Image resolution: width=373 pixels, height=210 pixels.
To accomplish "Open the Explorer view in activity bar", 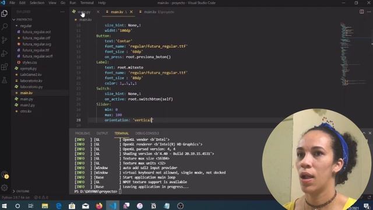I will (x=4, y=13).
